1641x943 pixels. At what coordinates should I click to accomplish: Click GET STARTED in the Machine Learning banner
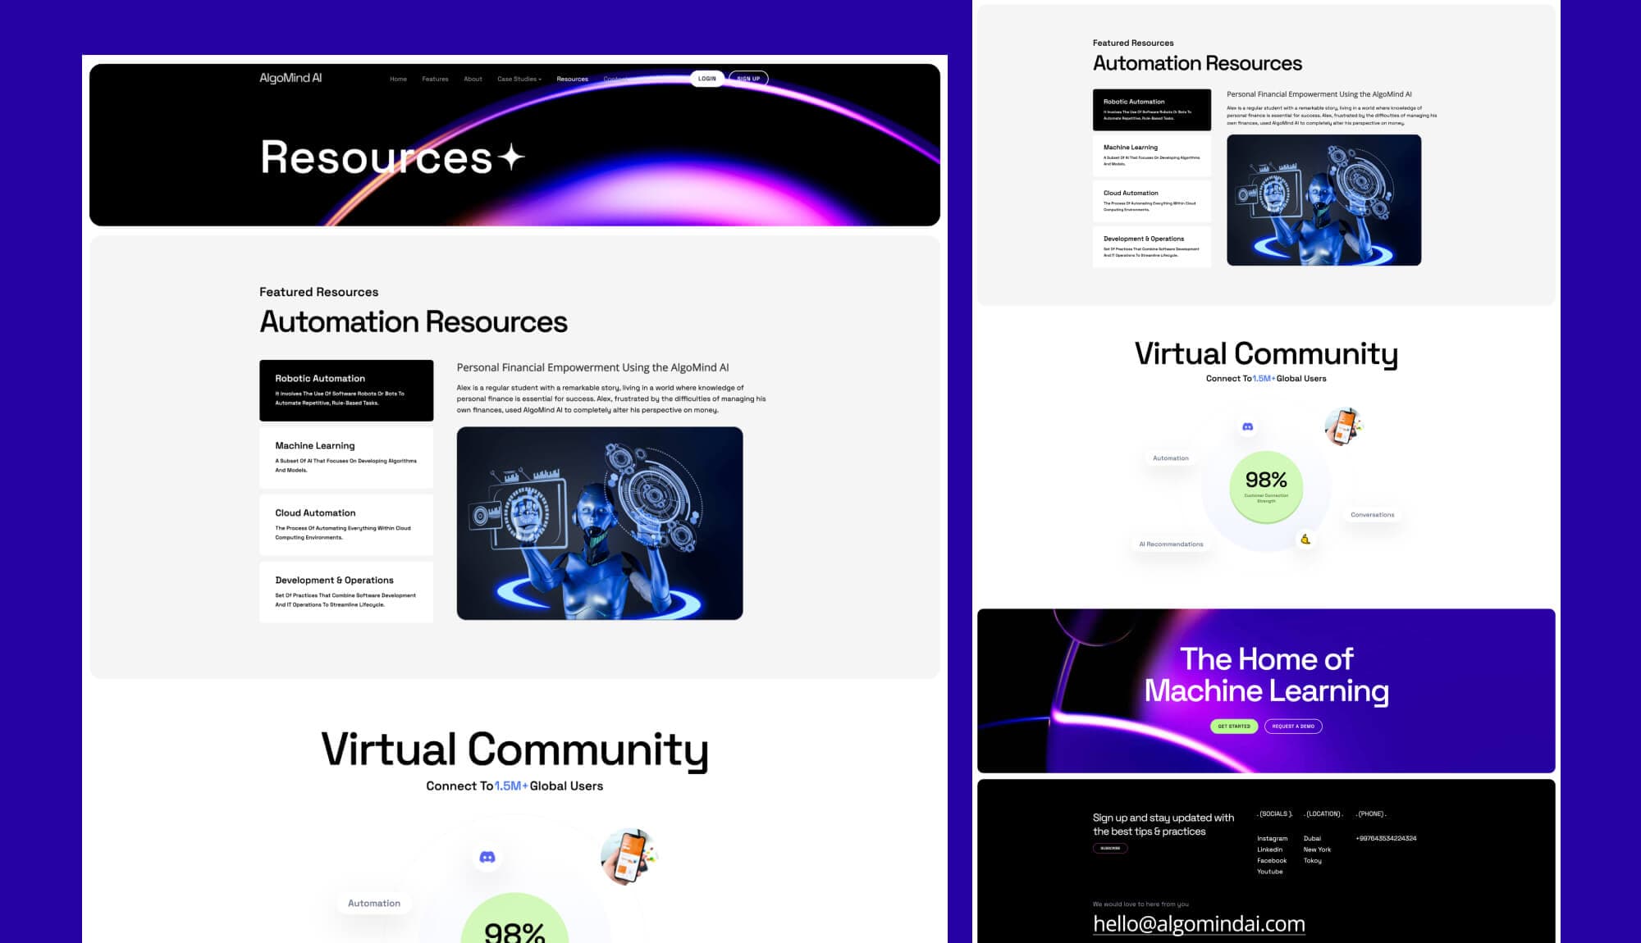(1235, 726)
